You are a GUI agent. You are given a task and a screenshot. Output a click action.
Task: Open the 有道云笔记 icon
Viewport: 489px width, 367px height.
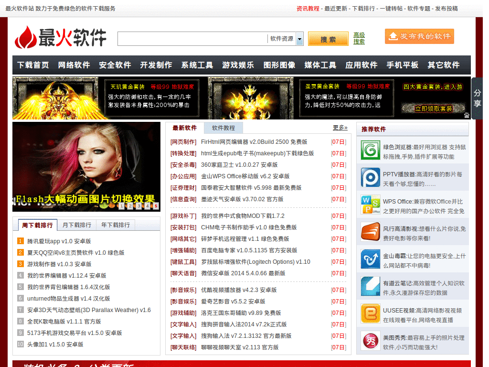tap(370, 286)
